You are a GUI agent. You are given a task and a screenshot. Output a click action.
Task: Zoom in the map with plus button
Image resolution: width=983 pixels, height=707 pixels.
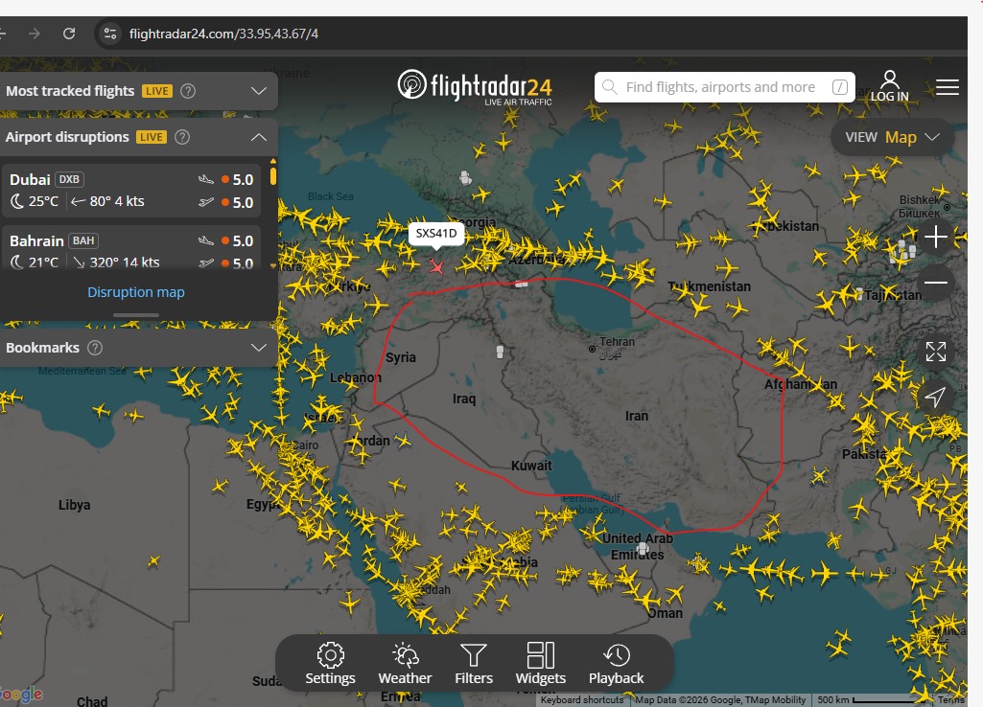(935, 237)
